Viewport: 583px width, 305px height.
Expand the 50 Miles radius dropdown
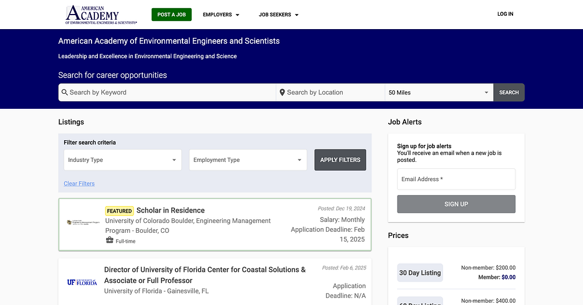pos(439,93)
